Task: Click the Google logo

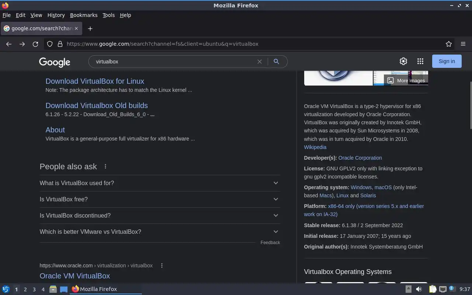Action: (55, 62)
